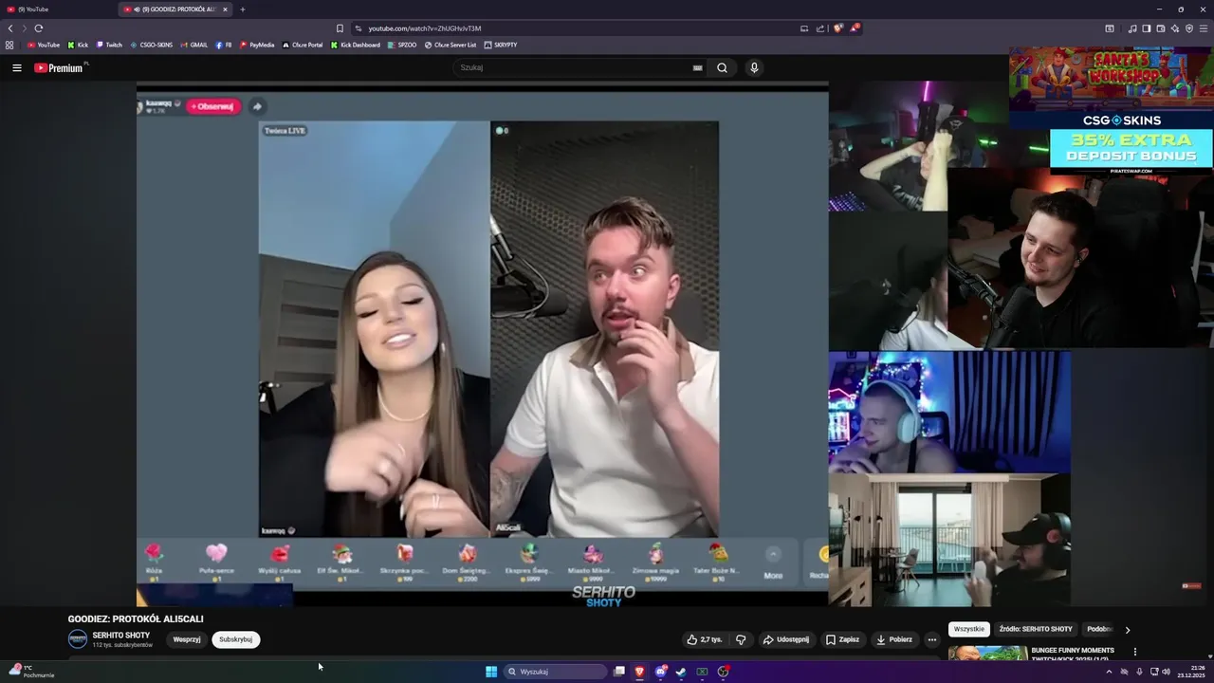1214x683 pixels.
Task: Select the Podobne filter chip
Action: 1100,629
